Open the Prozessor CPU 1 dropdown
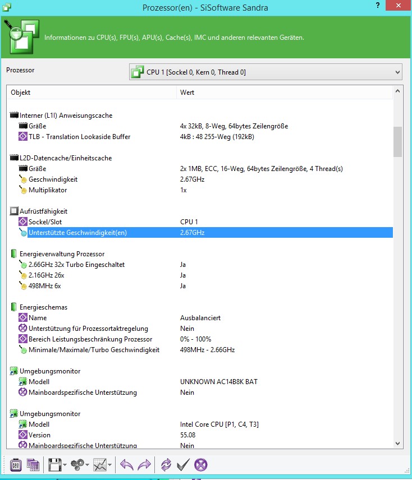The image size is (412, 480). tap(265, 72)
